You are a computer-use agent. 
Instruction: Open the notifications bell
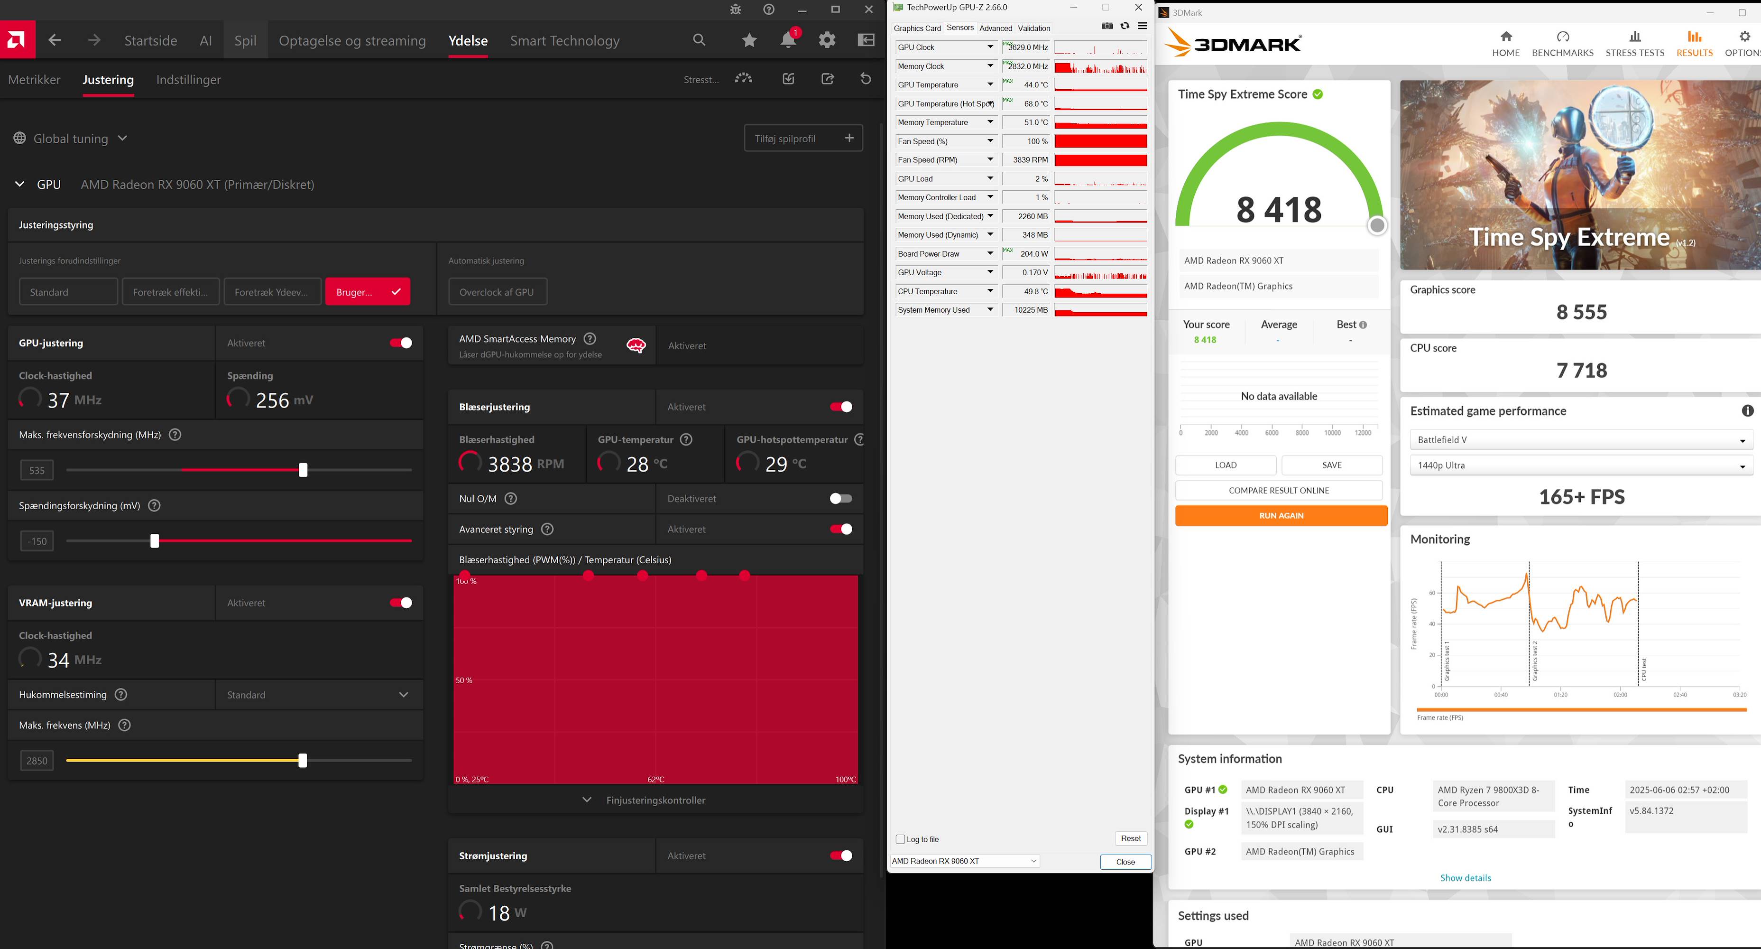(788, 40)
